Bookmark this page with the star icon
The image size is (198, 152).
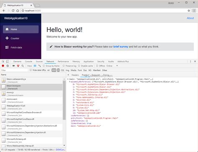(x=189, y=10)
